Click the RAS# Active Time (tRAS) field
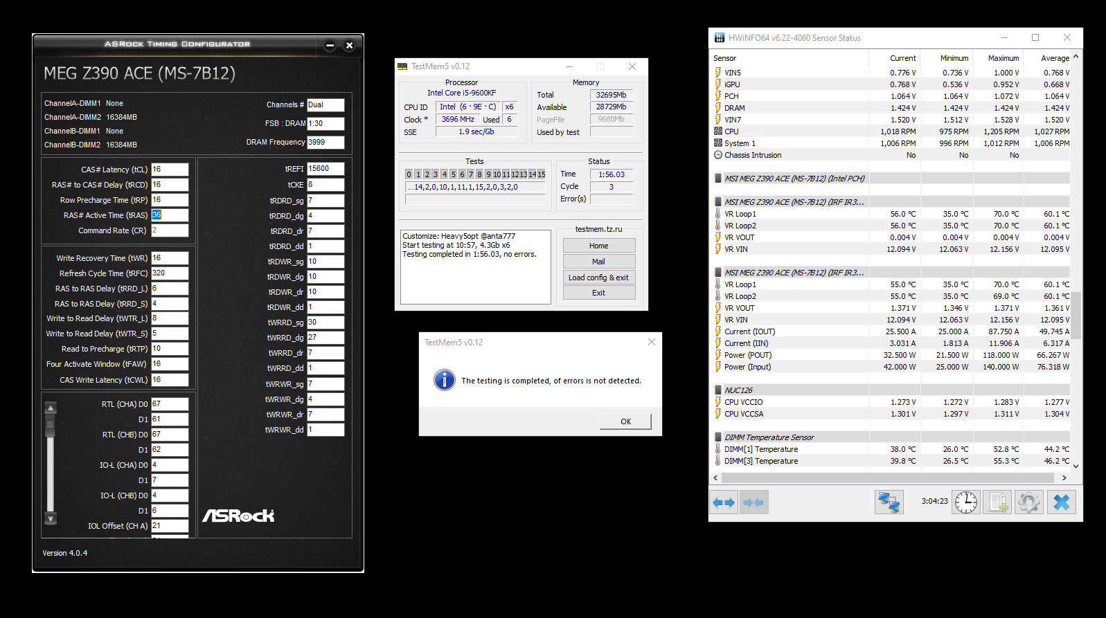1106x618 pixels. (170, 215)
